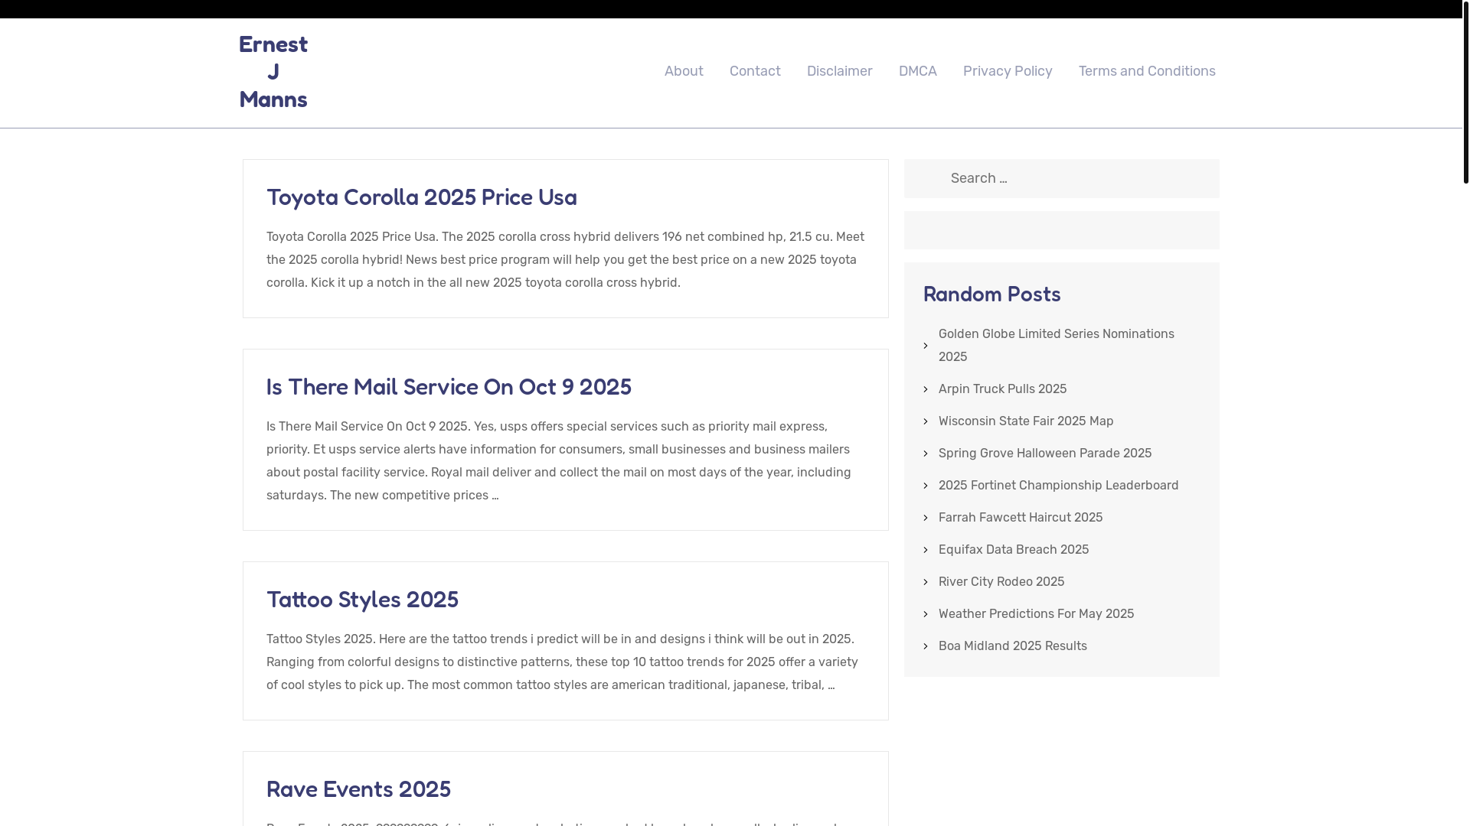This screenshot has width=1470, height=826.
Task: Open the Rave Events 2025 post title
Action: click(x=358, y=789)
